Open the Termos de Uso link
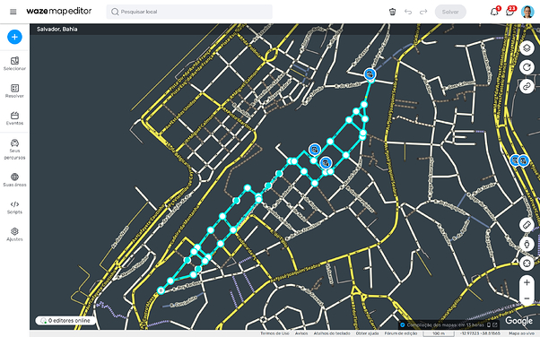The height and width of the screenshot is (337, 540). pyautogui.click(x=274, y=333)
